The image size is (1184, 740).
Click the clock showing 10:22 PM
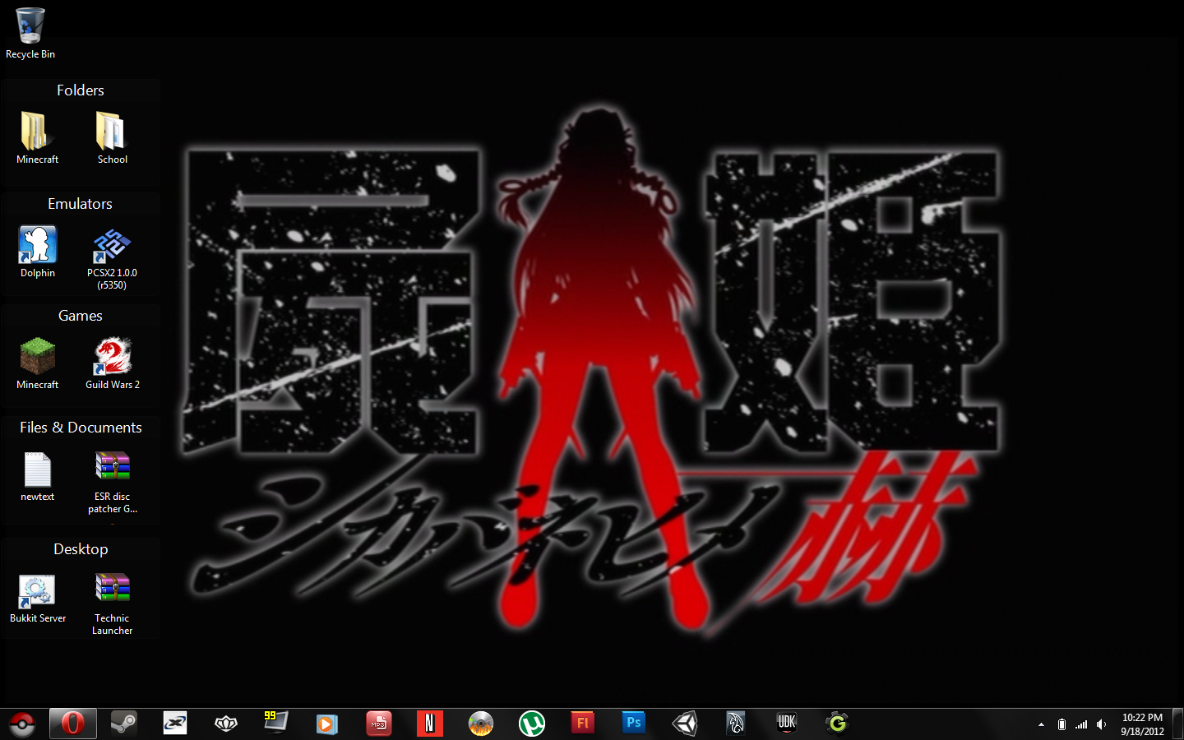[1142, 724]
